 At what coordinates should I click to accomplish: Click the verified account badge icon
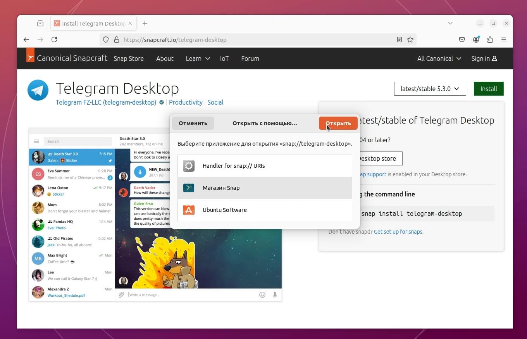(161, 102)
